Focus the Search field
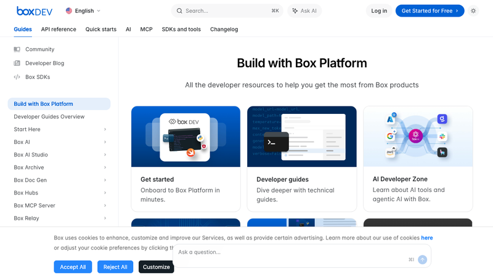 click(x=227, y=10)
